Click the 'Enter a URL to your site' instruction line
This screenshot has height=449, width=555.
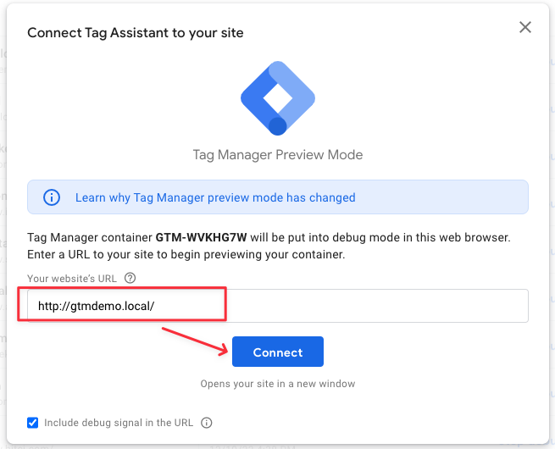click(x=186, y=254)
